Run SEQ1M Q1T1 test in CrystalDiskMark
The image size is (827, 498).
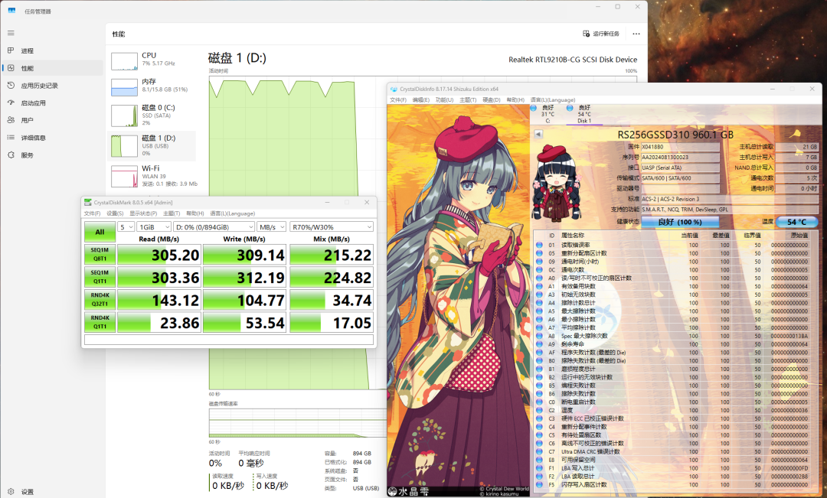click(100, 277)
